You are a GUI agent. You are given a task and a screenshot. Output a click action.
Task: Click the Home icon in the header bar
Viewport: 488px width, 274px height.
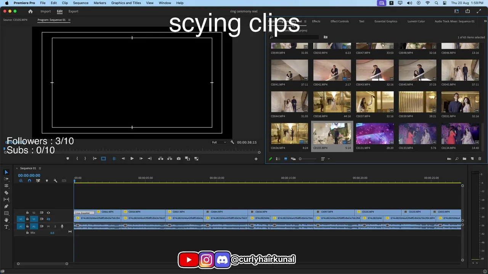[30, 11]
